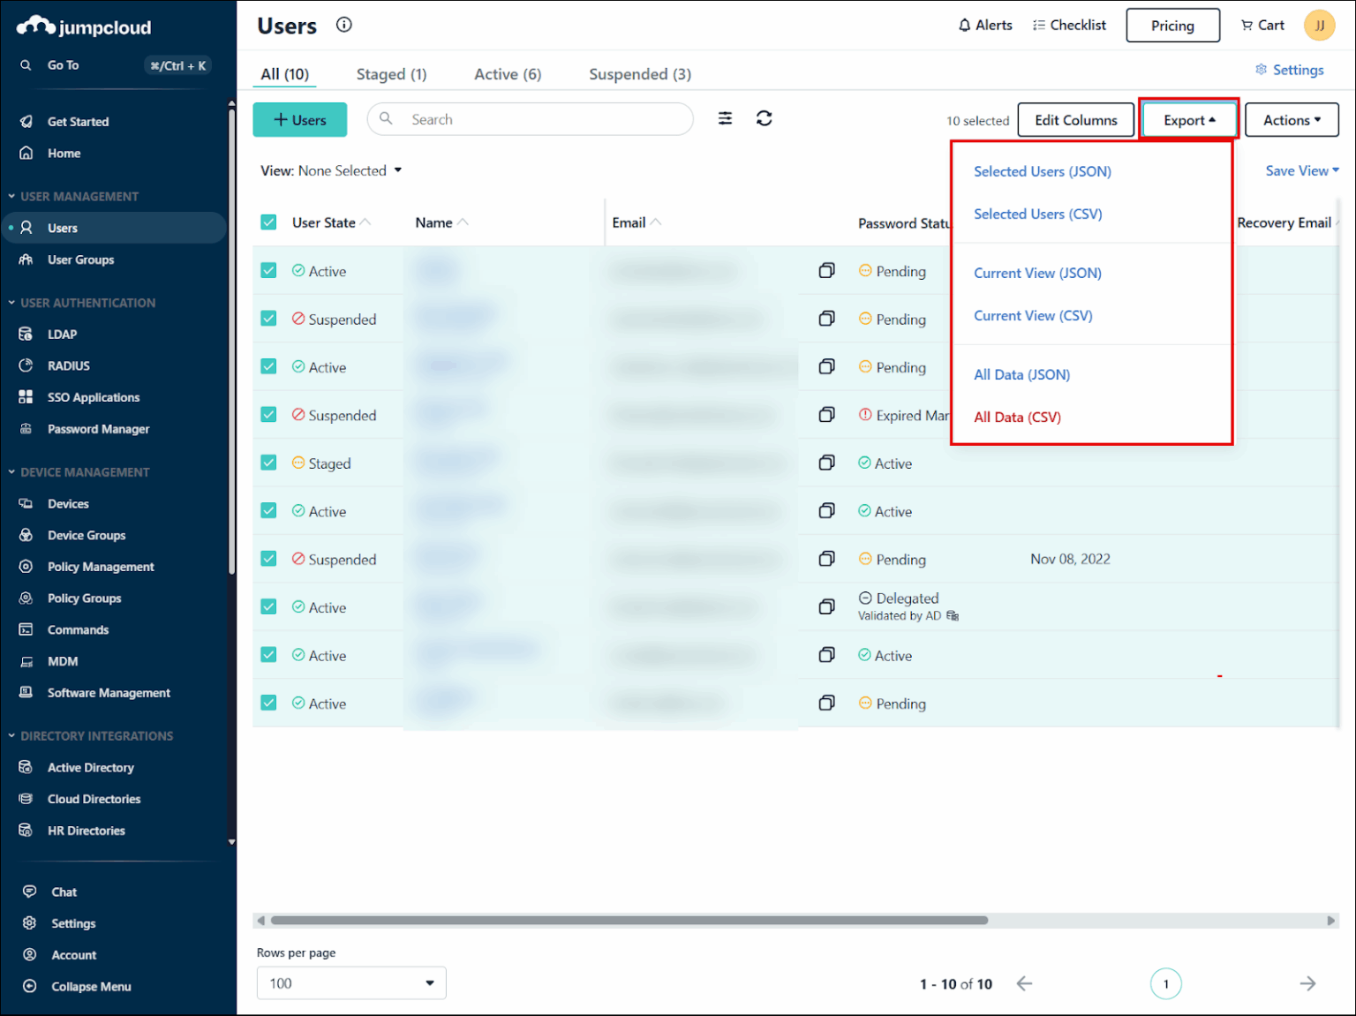Open the Actions dropdown menu
The height and width of the screenshot is (1016, 1356).
click(x=1292, y=119)
